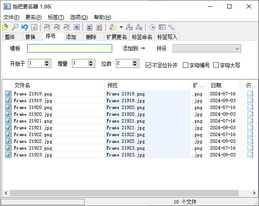Click the music note icon with down arrow
259x206 pixels.
(x=67, y=27)
